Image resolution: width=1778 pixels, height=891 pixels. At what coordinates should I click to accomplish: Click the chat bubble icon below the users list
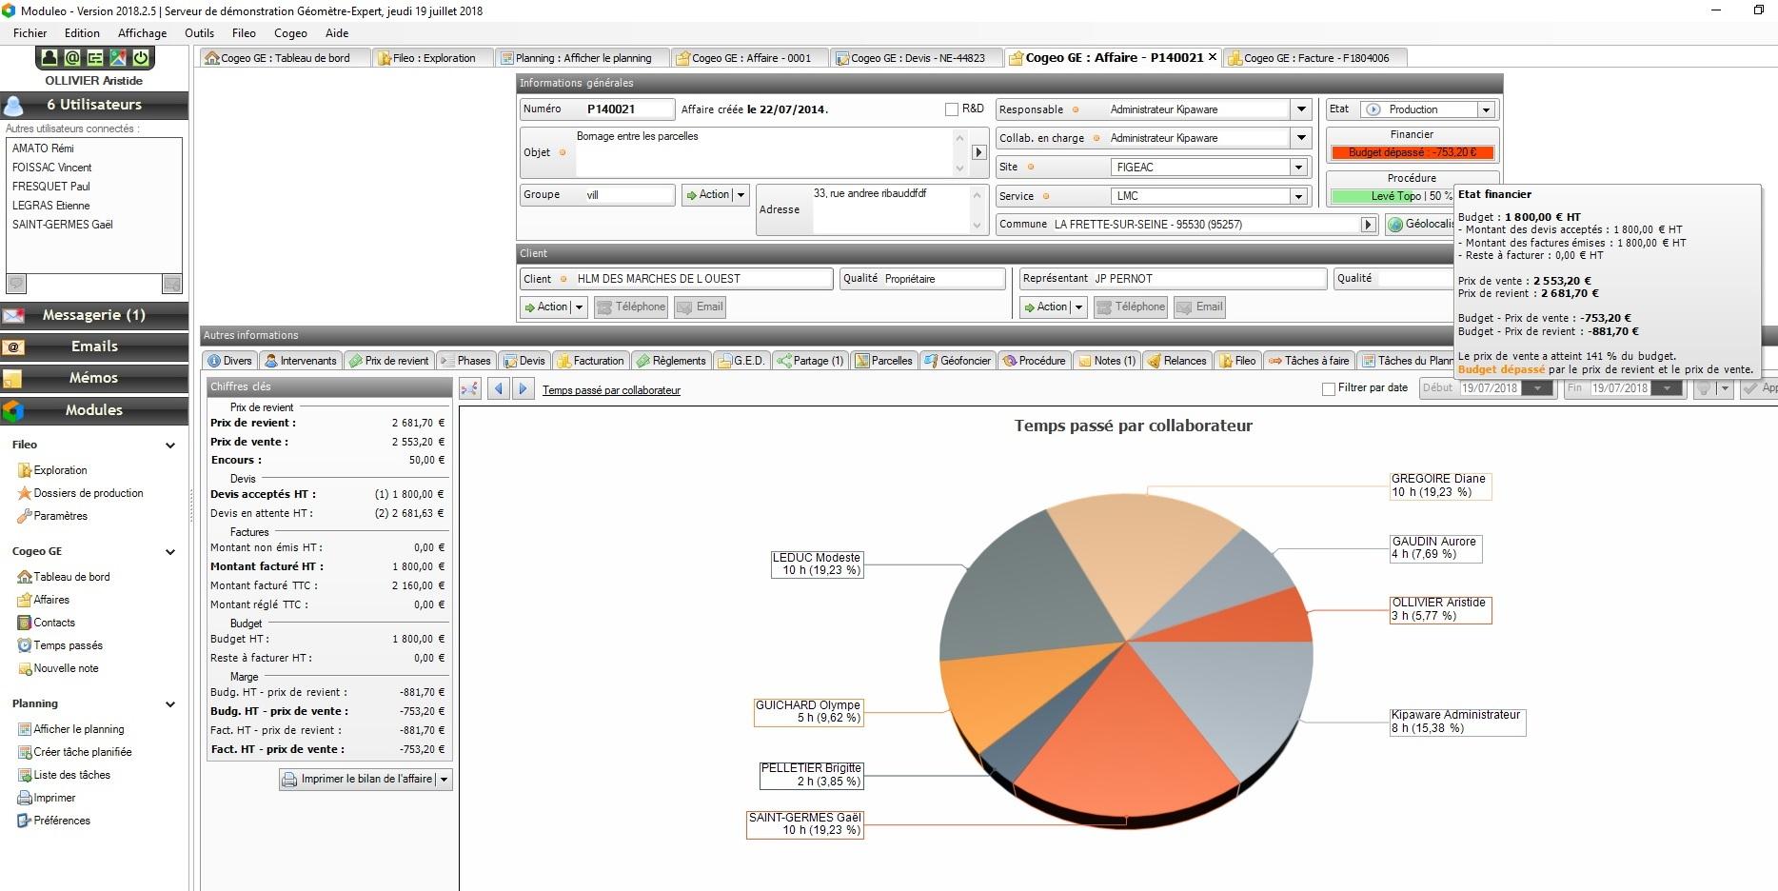click(16, 284)
